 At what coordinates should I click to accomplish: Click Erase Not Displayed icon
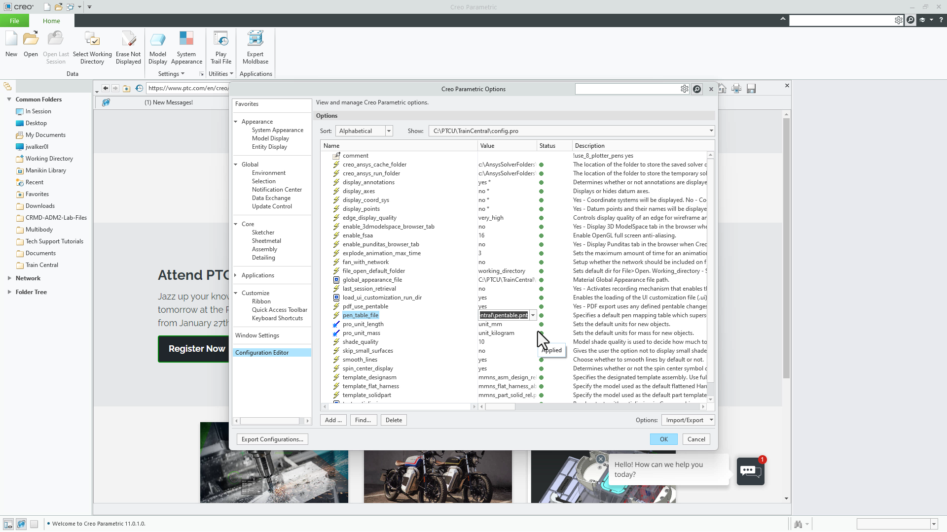[128, 39]
